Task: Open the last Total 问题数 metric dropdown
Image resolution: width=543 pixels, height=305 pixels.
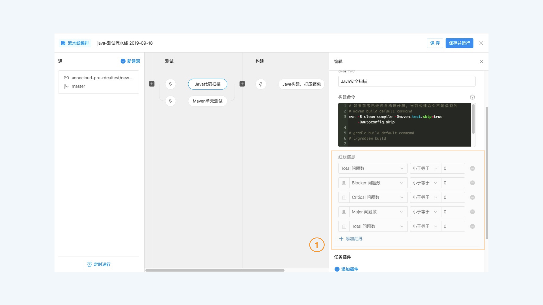Action: click(x=378, y=226)
